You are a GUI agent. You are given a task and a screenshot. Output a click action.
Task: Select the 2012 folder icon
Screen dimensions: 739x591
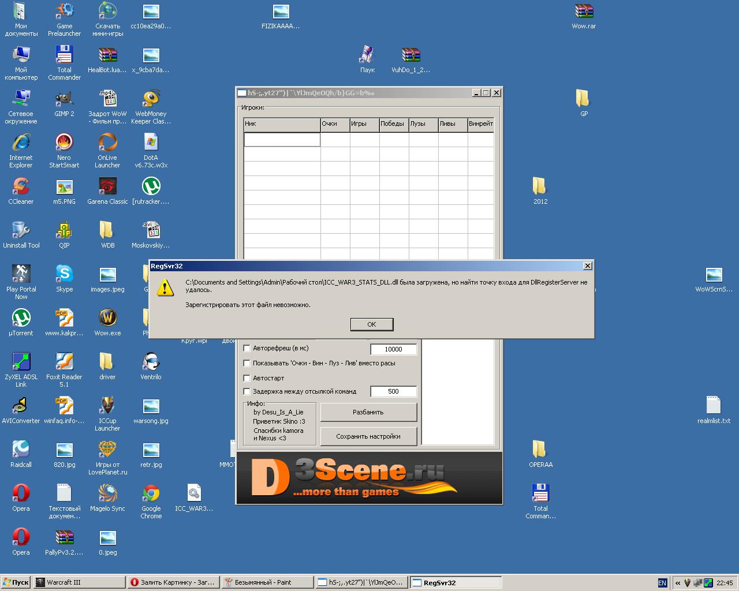(540, 192)
